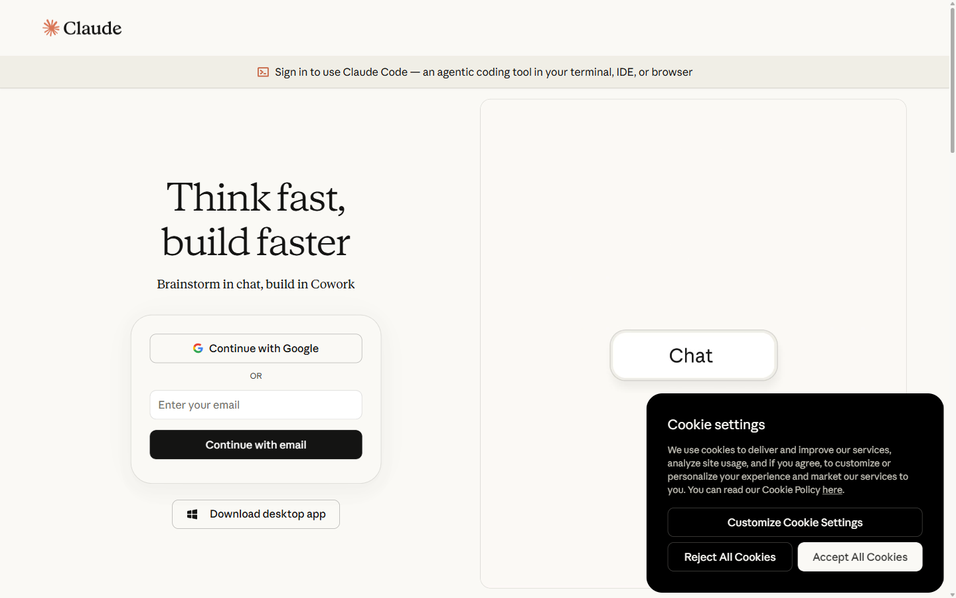Click the scrollbar down arrow
The height and width of the screenshot is (598, 956).
952,594
